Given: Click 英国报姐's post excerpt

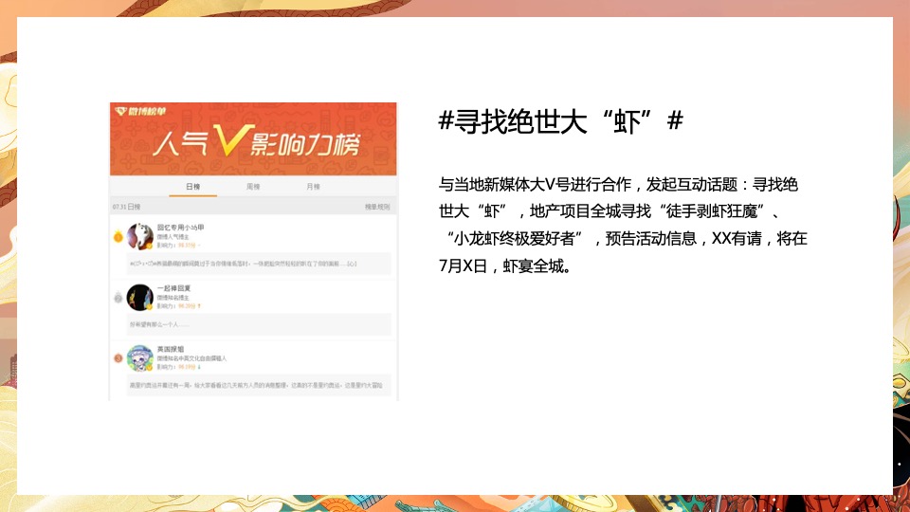Looking at the screenshot, I should 256,386.
